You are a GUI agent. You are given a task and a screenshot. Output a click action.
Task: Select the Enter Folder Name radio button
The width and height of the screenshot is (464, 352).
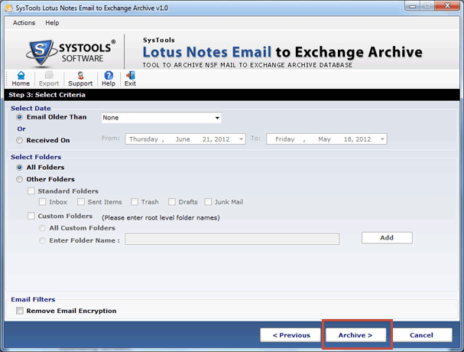42,240
